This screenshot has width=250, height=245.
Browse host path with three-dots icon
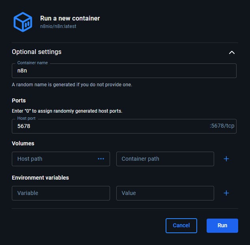(x=101, y=159)
